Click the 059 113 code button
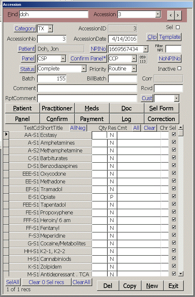The image size is (195, 297). [x=142, y=59]
